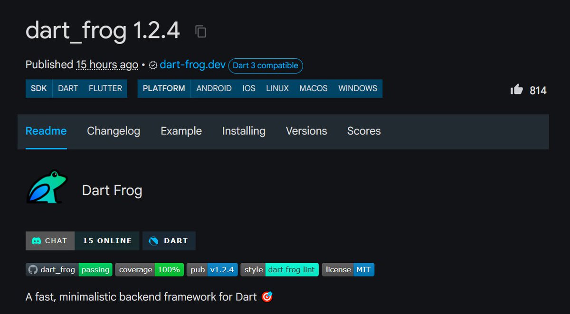
Task: Open the Readme tab
Action: click(46, 131)
